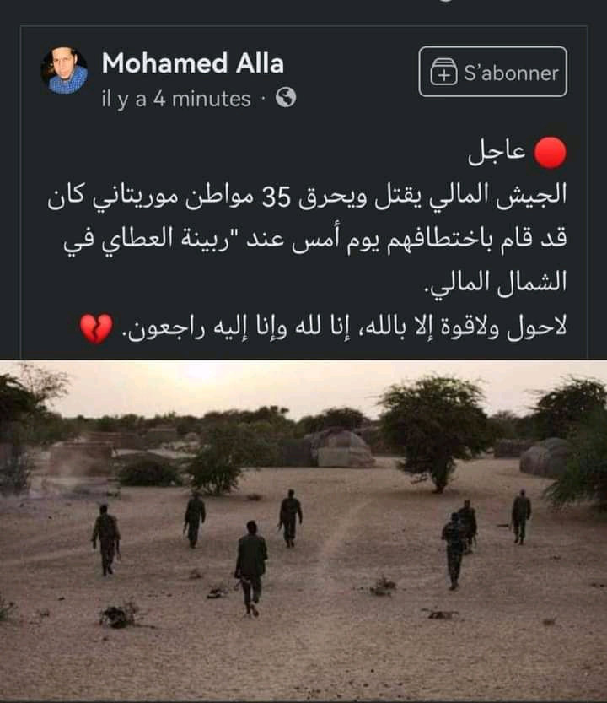Tap the S'abonner button
The width and height of the screenshot is (607, 703).
coord(493,72)
